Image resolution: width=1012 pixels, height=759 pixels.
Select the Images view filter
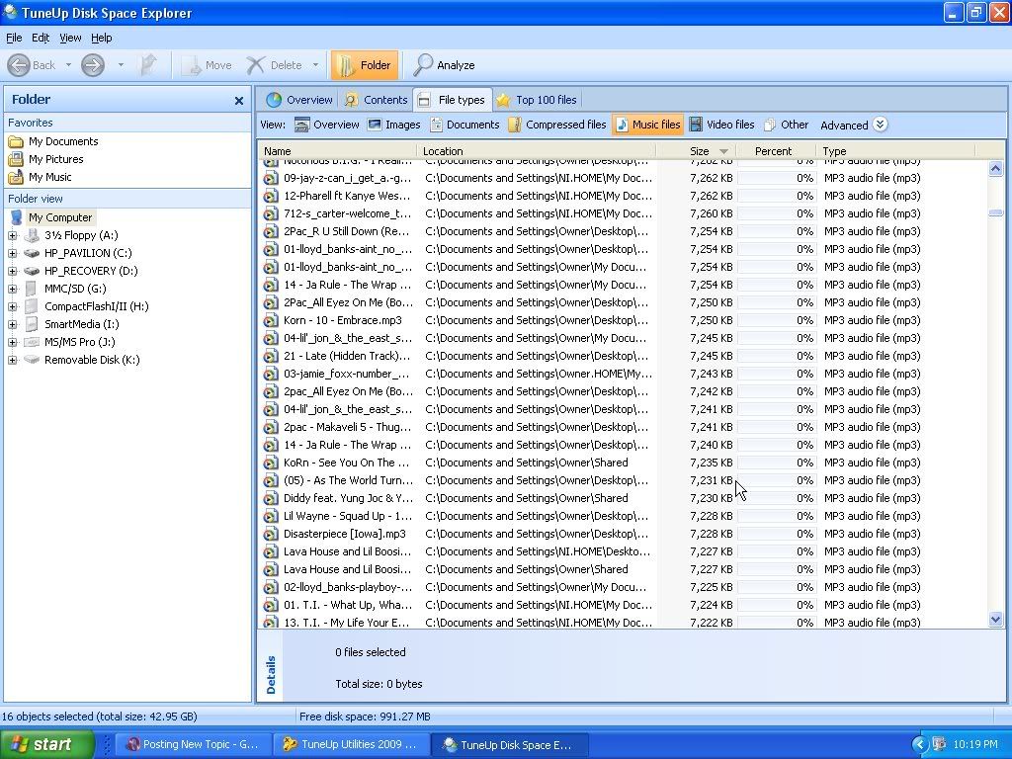pos(393,126)
